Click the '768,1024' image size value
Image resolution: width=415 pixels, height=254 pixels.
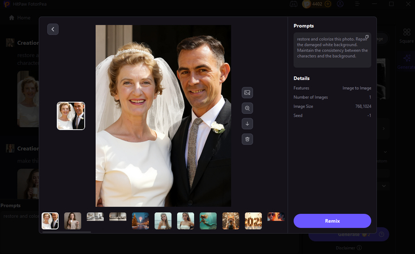pyautogui.click(x=363, y=106)
